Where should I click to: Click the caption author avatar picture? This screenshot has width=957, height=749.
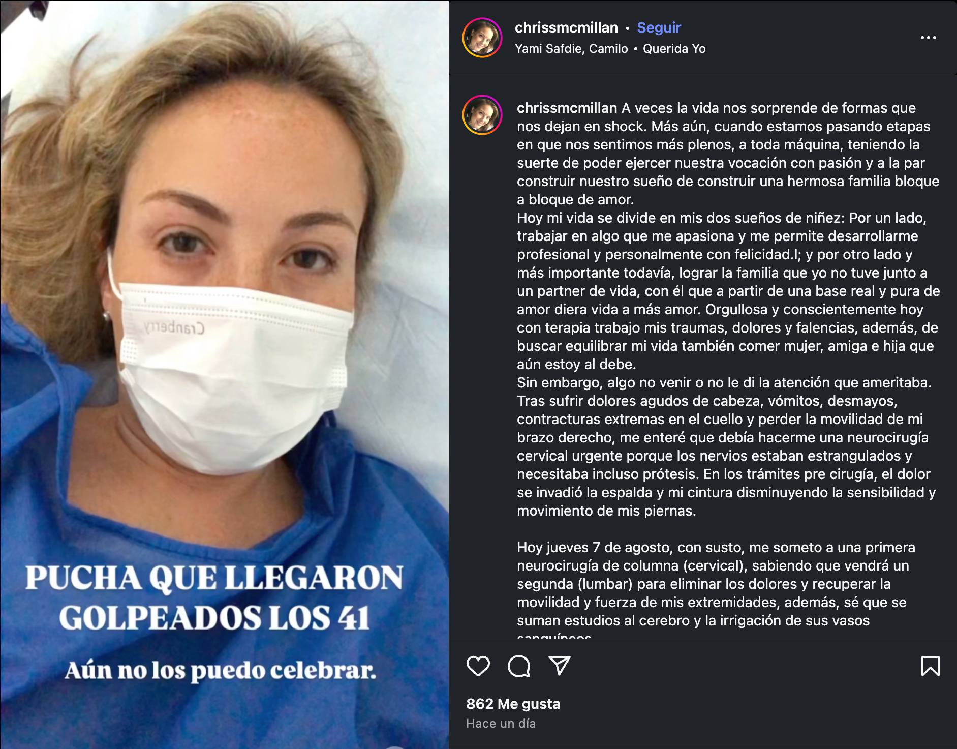tap(482, 115)
